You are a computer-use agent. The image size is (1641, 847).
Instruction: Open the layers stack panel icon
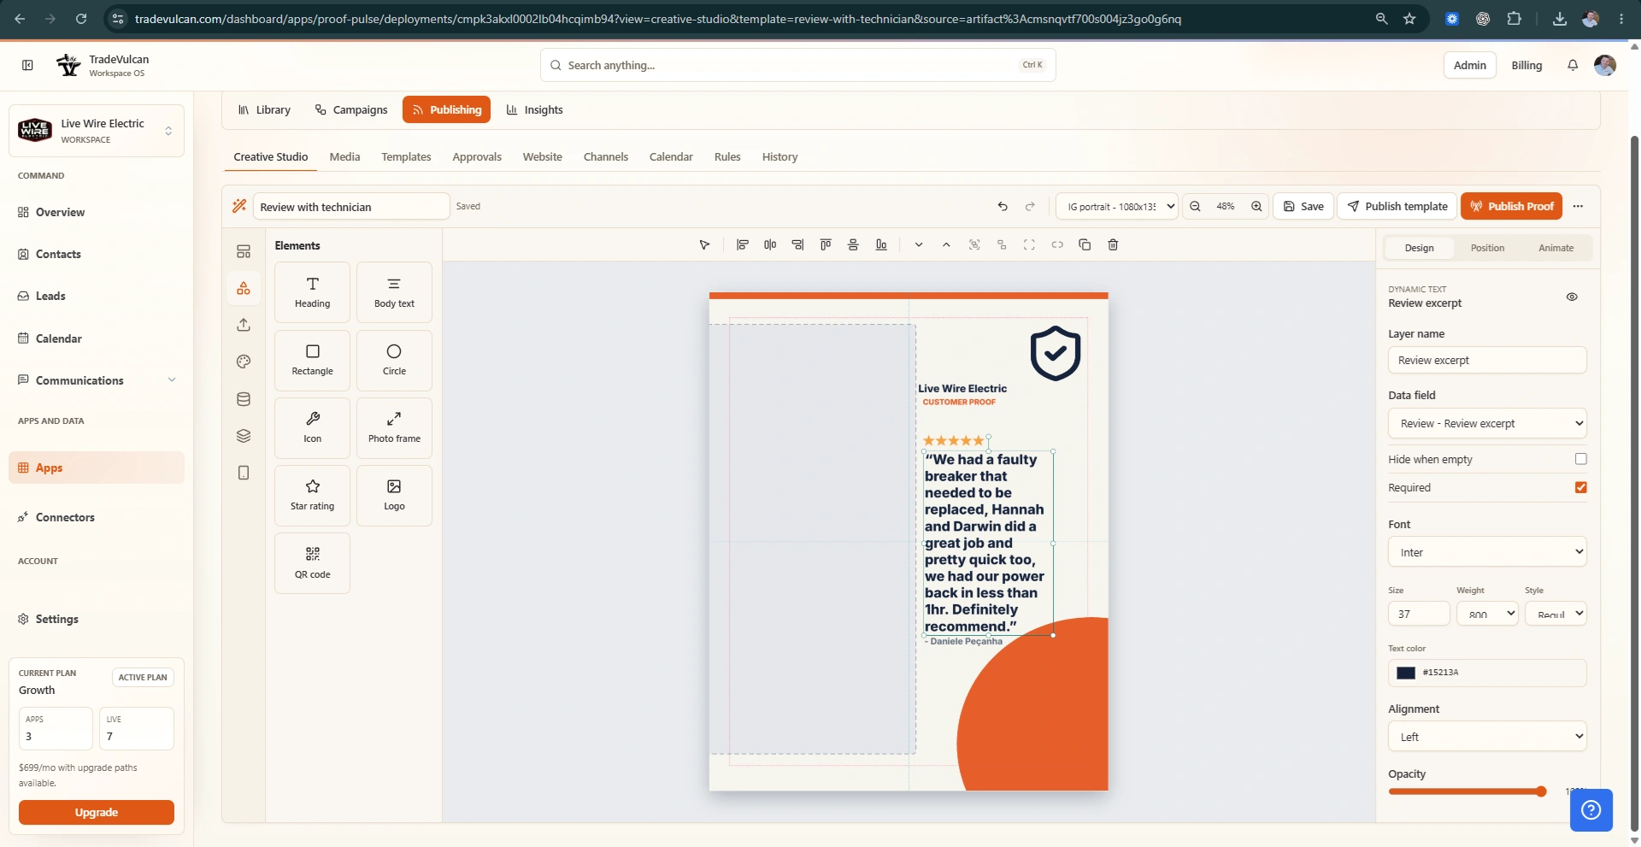pos(244,436)
